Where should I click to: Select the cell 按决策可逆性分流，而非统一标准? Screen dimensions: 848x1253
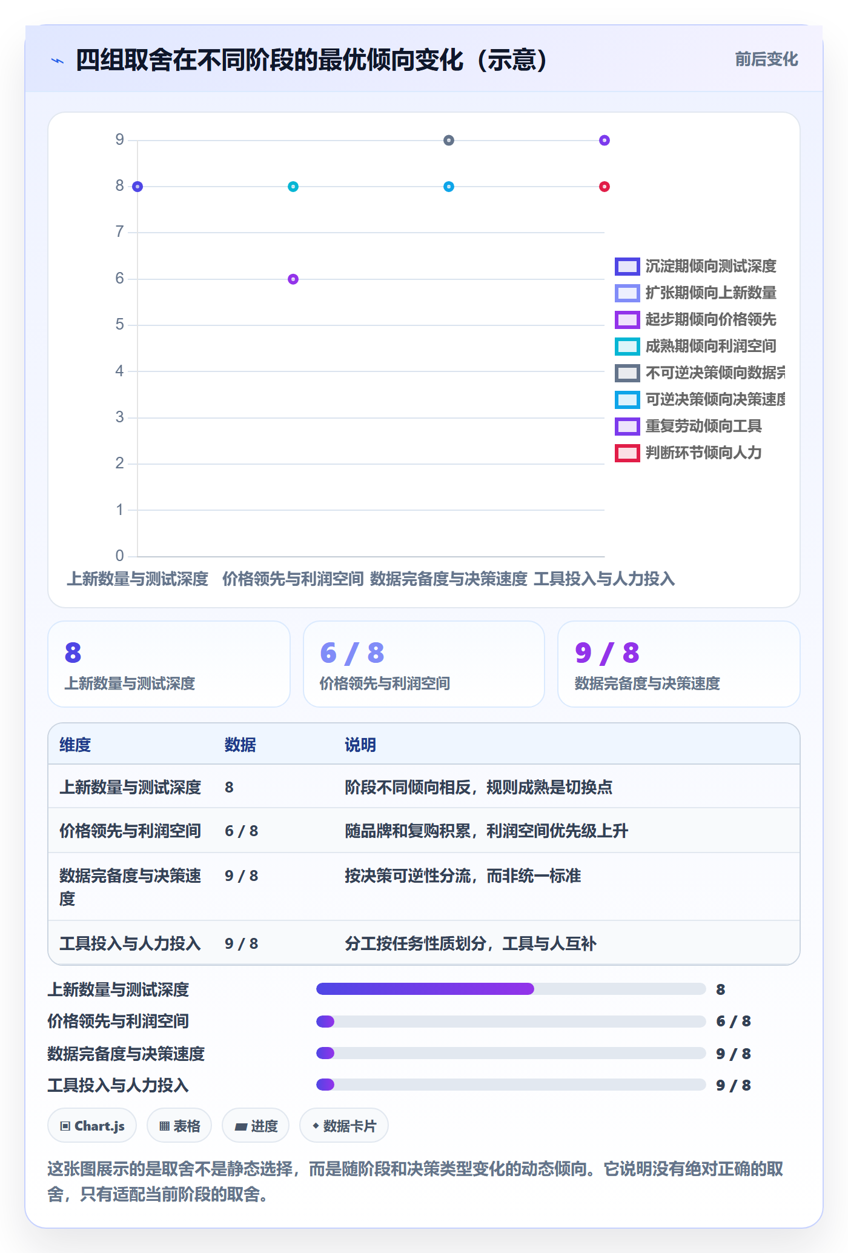[x=463, y=876]
